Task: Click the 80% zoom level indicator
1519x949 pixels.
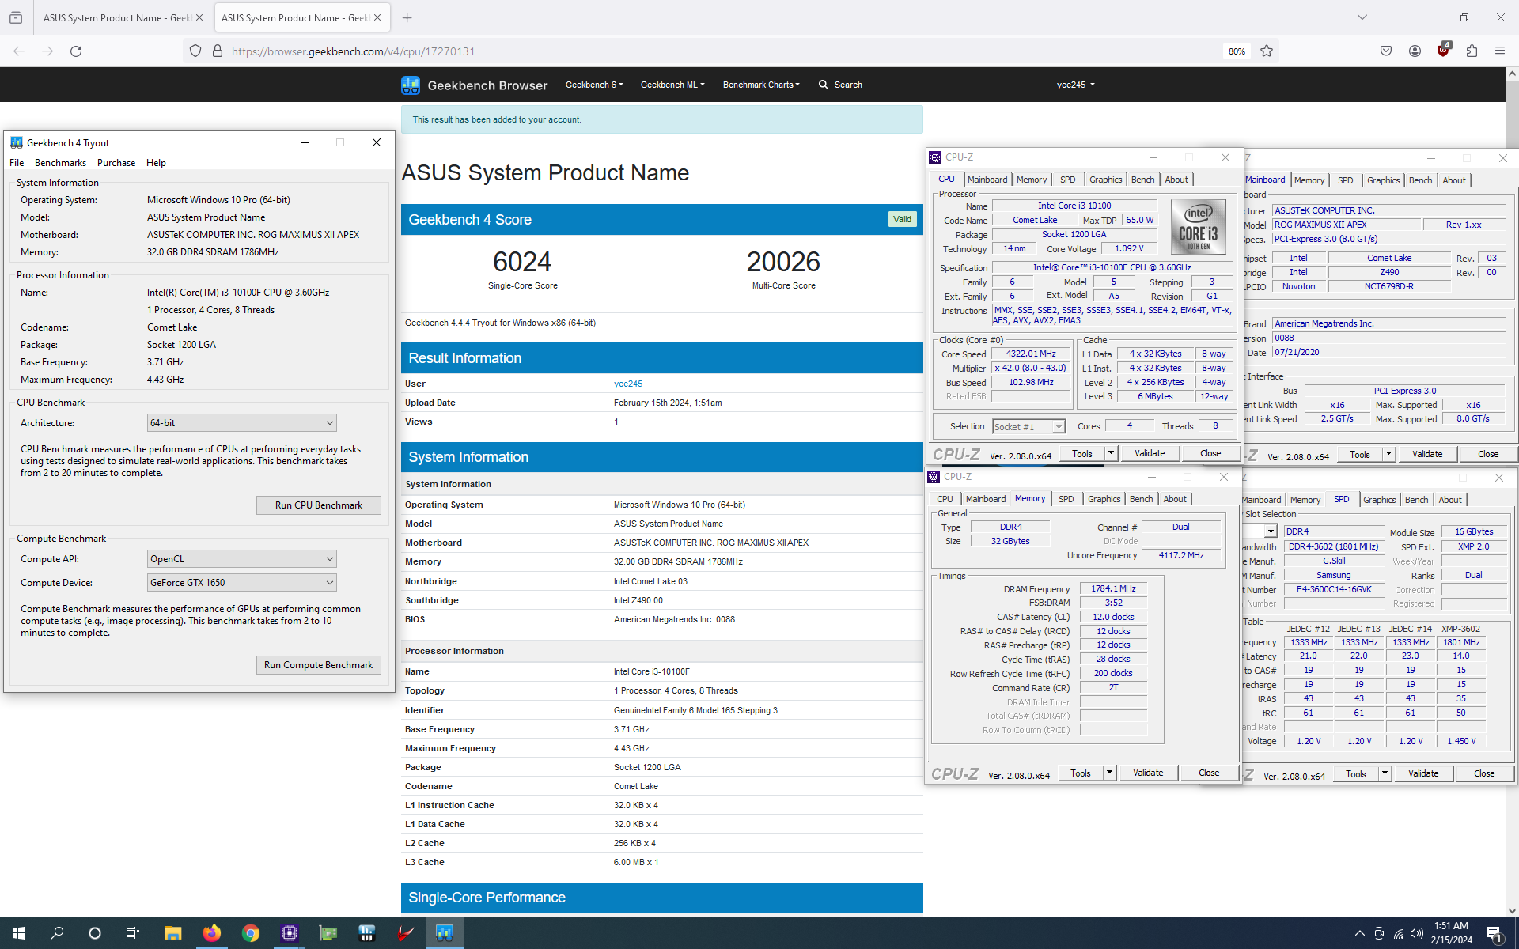Action: (1237, 51)
